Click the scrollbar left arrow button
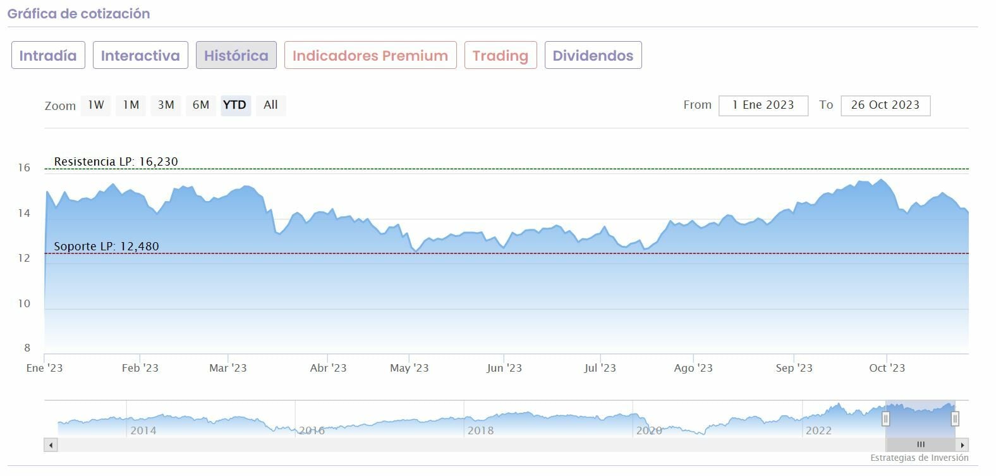The height and width of the screenshot is (476, 996). coord(51,445)
